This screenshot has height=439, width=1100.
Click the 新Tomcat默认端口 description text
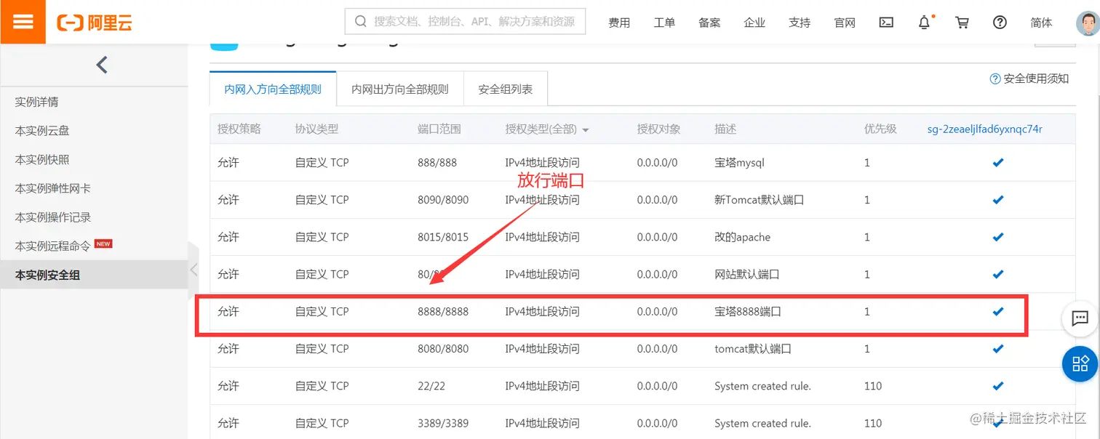pyautogui.click(x=760, y=200)
